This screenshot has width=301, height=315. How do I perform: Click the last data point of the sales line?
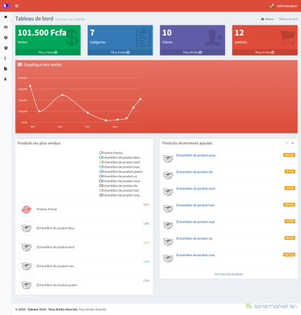tap(140, 99)
